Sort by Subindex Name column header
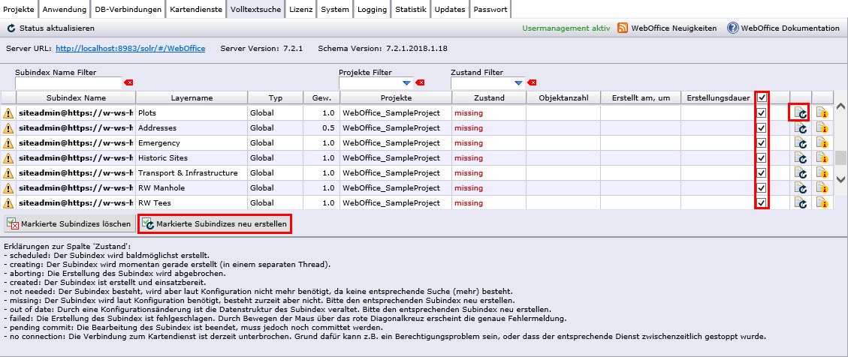Viewport: 848px width, 357px height. point(77,97)
